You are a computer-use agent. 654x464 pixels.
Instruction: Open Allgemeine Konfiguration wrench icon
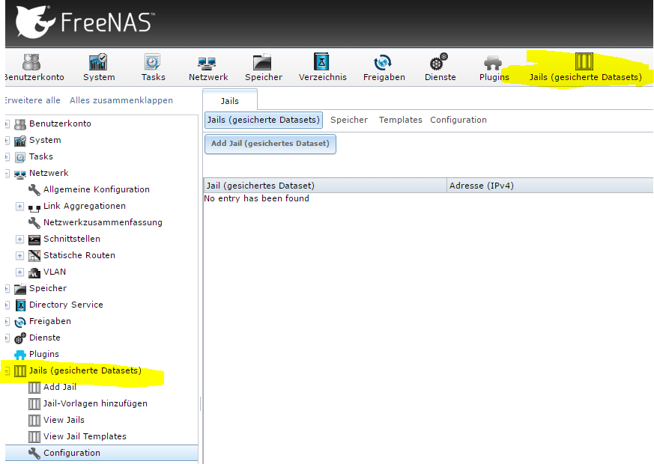click(x=34, y=189)
